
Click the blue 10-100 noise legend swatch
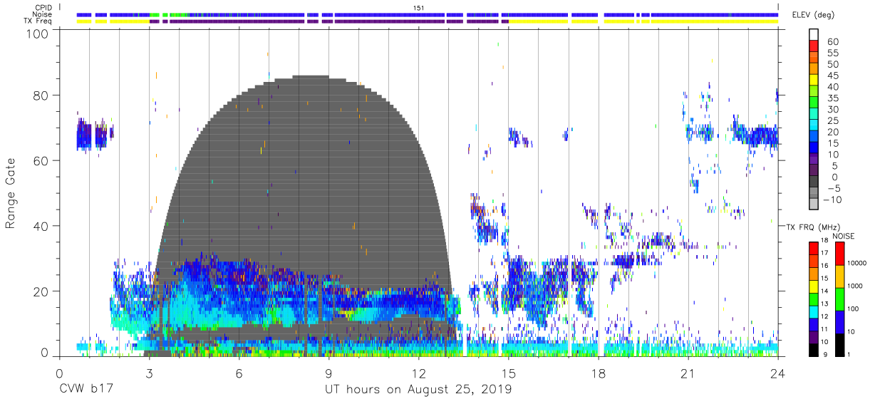click(839, 321)
